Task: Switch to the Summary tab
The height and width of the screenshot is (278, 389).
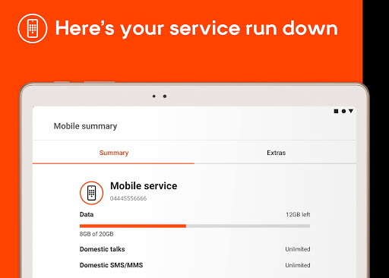Action: click(x=114, y=153)
